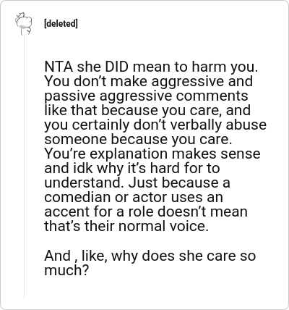Click the line 'And , like, why does she care so'
Image resolution: width=289 pixels, height=310 pixels.
150,256
